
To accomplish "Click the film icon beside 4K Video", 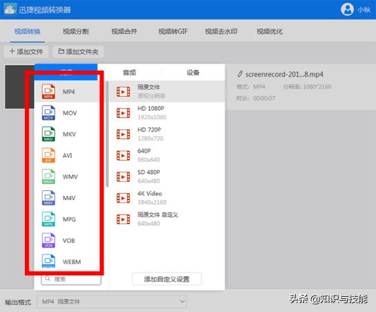I will pyautogui.click(x=123, y=198).
